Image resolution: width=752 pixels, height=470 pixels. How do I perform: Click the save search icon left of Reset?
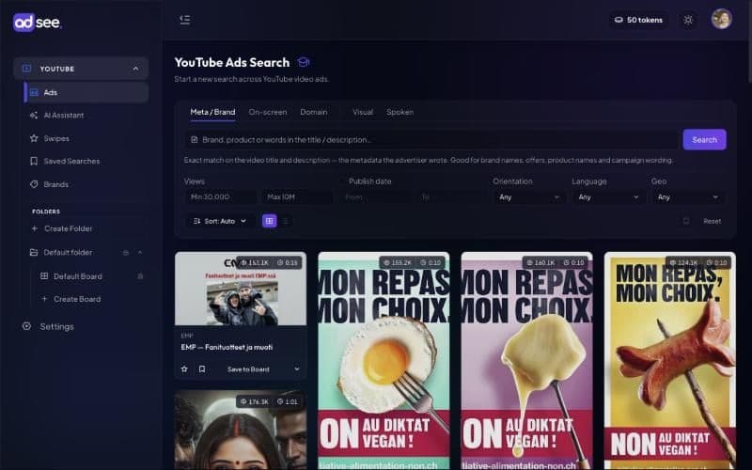(686, 221)
